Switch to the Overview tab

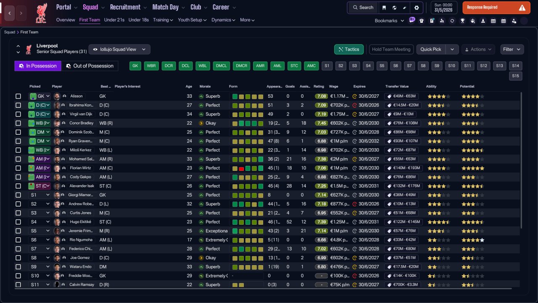66,20
